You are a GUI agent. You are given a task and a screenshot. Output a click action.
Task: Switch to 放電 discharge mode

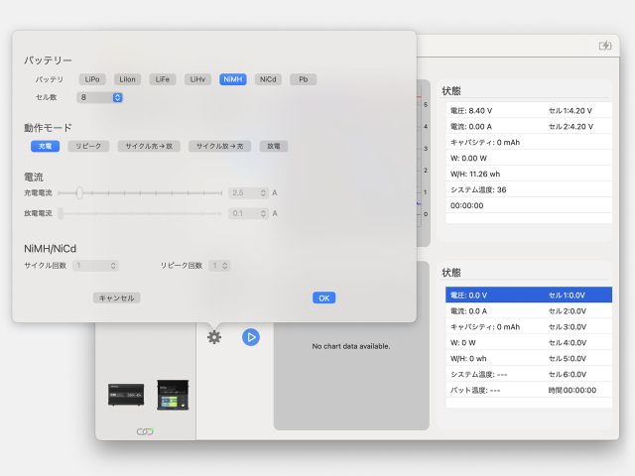pos(274,146)
